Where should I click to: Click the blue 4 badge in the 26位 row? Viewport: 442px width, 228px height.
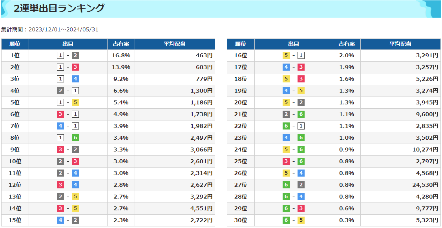click(301, 173)
